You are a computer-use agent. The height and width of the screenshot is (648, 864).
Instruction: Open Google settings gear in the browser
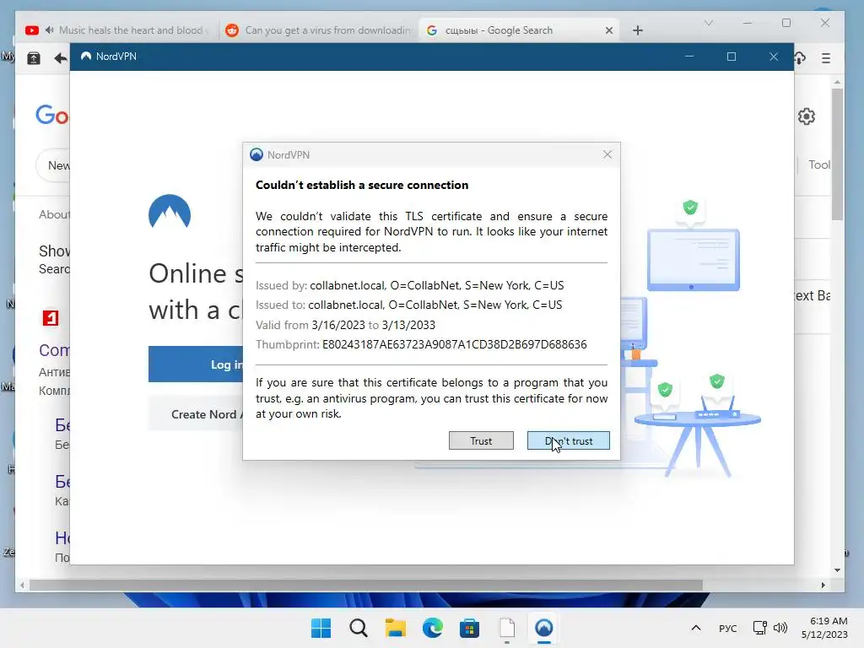[806, 116]
